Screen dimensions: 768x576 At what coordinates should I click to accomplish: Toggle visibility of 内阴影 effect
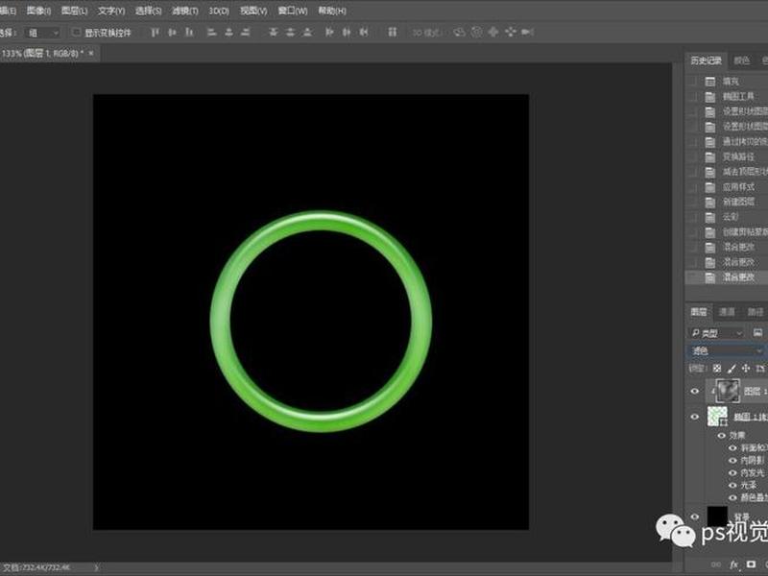(x=732, y=461)
